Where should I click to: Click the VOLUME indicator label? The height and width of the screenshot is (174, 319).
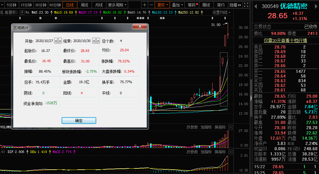(6, 127)
